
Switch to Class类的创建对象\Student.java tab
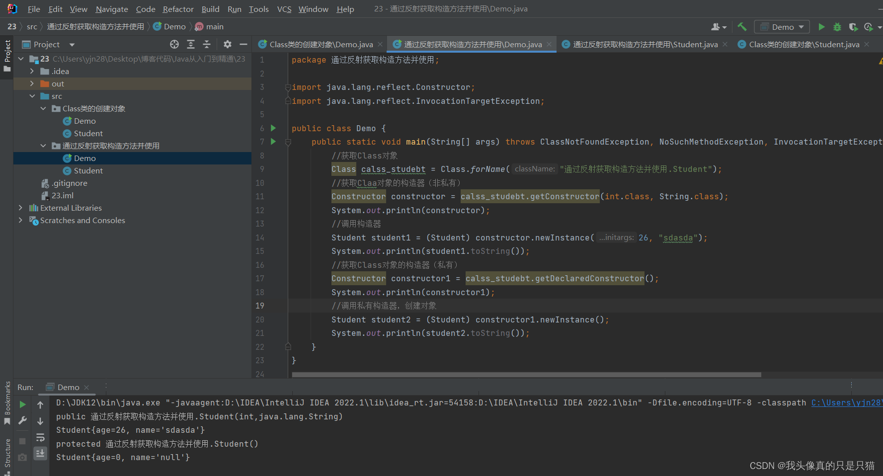point(803,44)
